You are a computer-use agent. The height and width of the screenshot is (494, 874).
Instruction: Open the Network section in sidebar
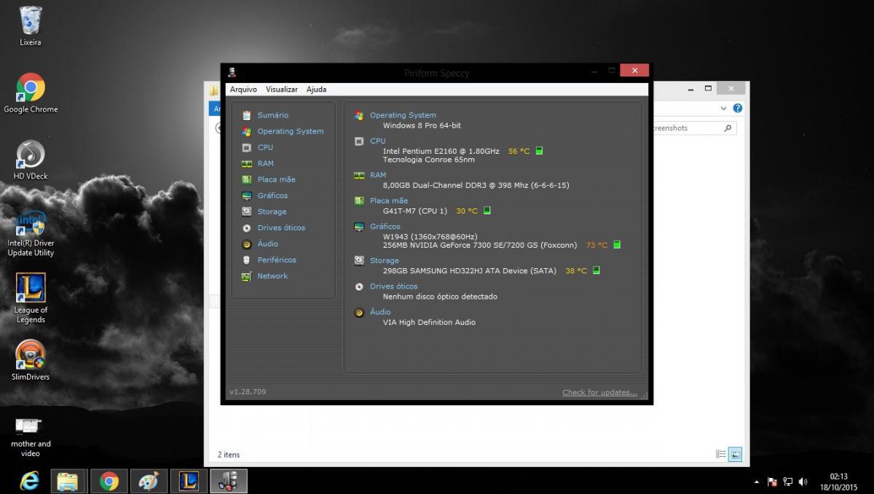click(x=272, y=275)
